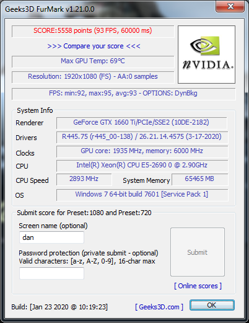Click the Submit button
Screen dimensions: 249x323
click(198, 252)
